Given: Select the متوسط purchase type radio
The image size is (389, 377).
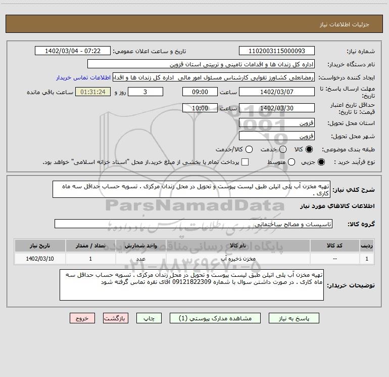Looking at the screenshot, I should point(291,162).
